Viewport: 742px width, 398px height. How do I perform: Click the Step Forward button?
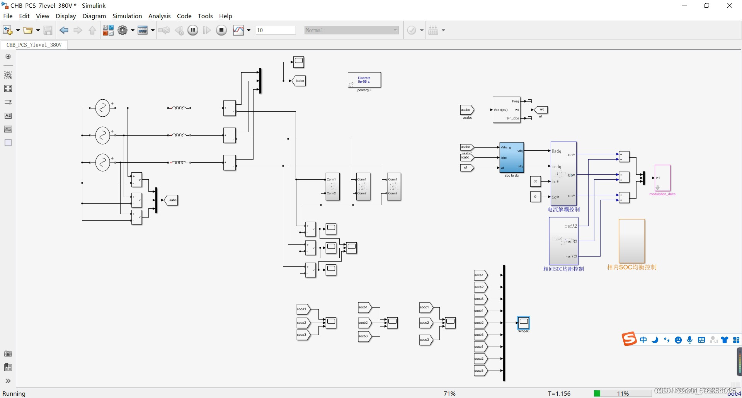pyautogui.click(x=207, y=30)
